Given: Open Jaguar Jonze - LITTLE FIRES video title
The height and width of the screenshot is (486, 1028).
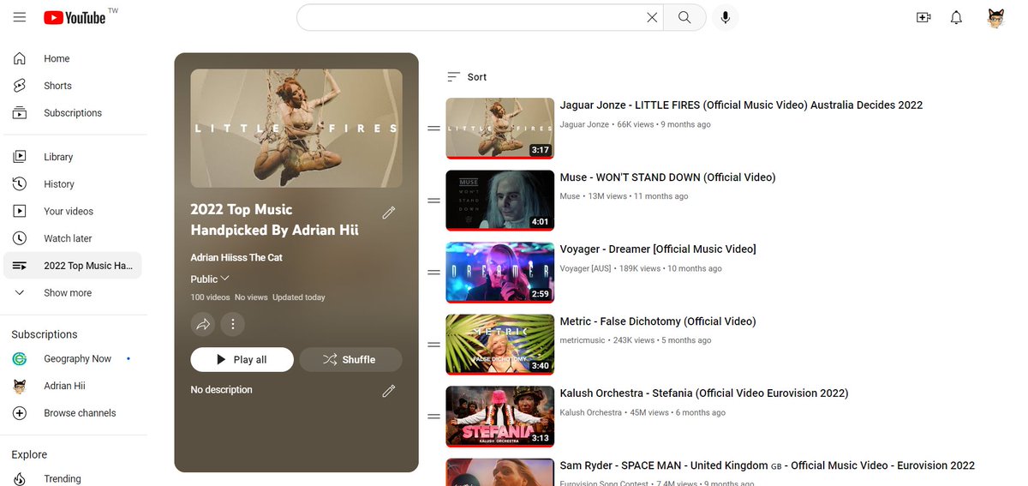Looking at the screenshot, I should point(741,105).
